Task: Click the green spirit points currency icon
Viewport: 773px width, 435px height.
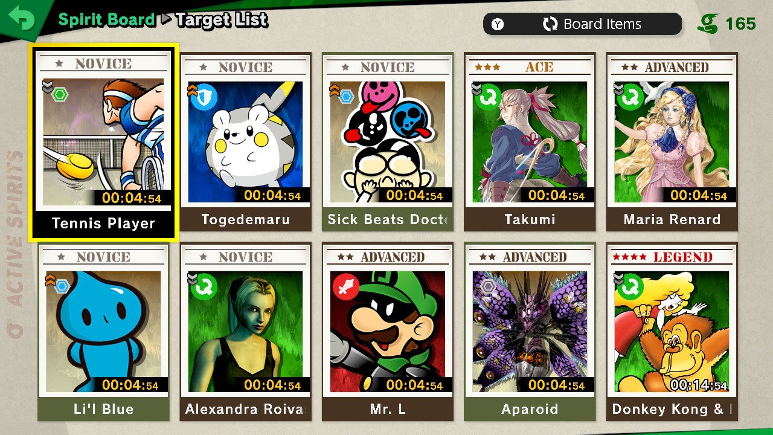Action: tap(708, 24)
